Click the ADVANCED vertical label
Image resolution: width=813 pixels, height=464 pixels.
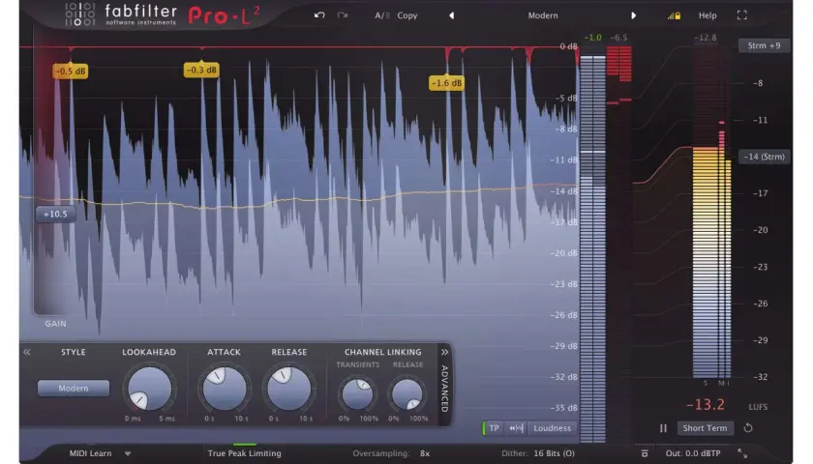(x=444, y=389)
